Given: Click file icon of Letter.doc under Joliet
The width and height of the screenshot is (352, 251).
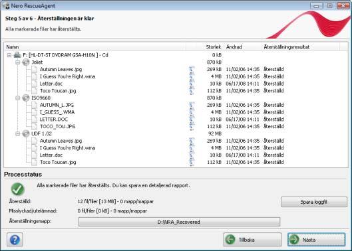Looking at the screenshot, I should coord(35,84).
